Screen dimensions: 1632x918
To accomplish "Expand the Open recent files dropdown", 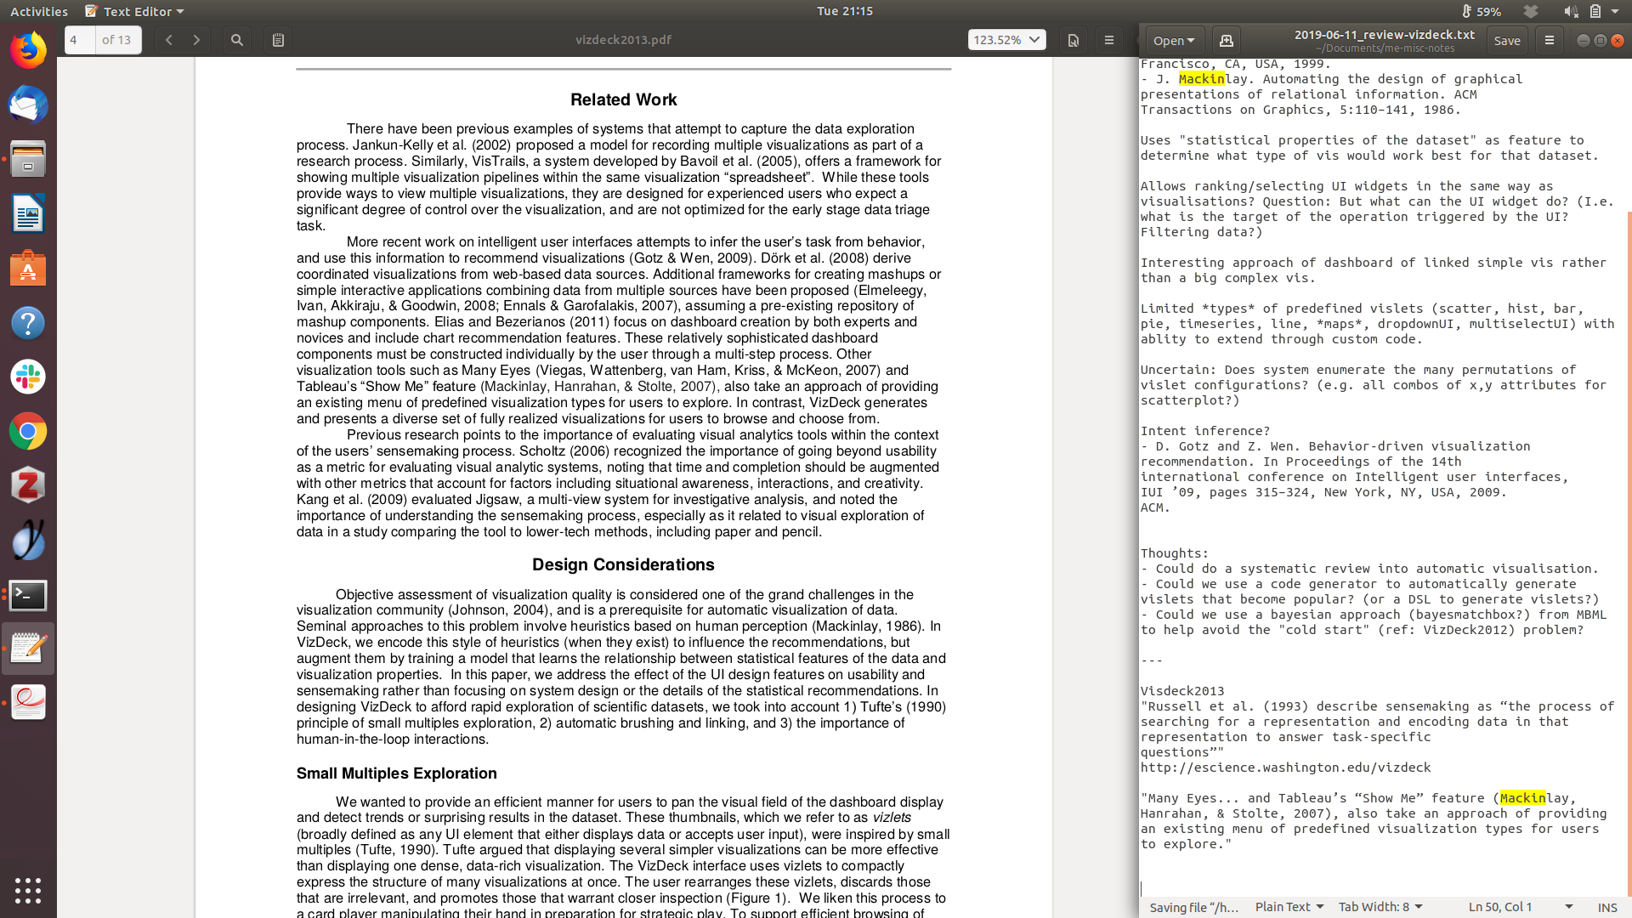I will click(x=1174, y=40).
